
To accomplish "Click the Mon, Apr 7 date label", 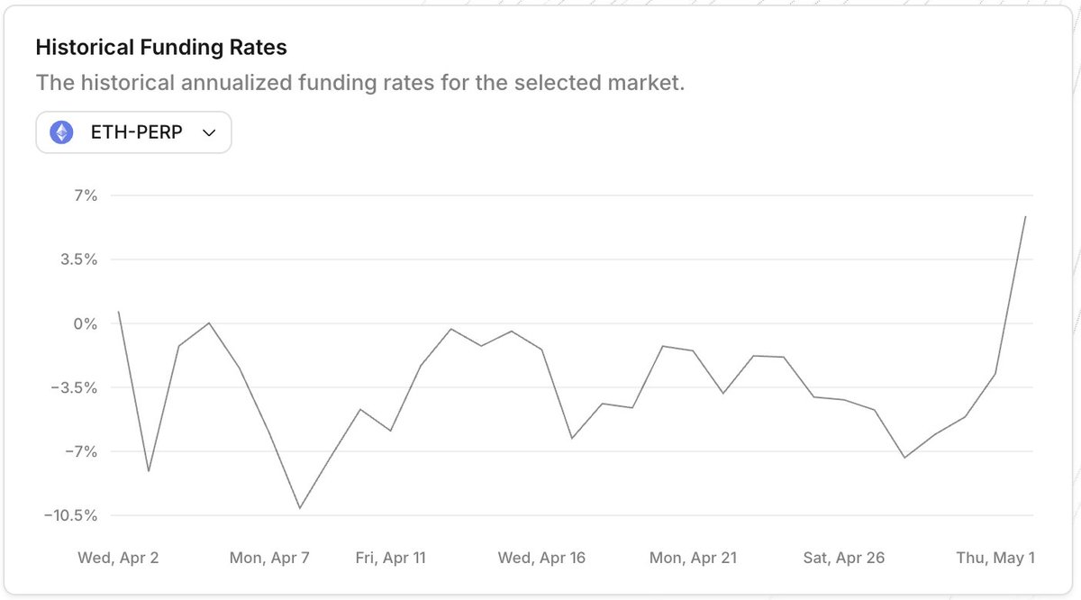I will click(269, 558).
